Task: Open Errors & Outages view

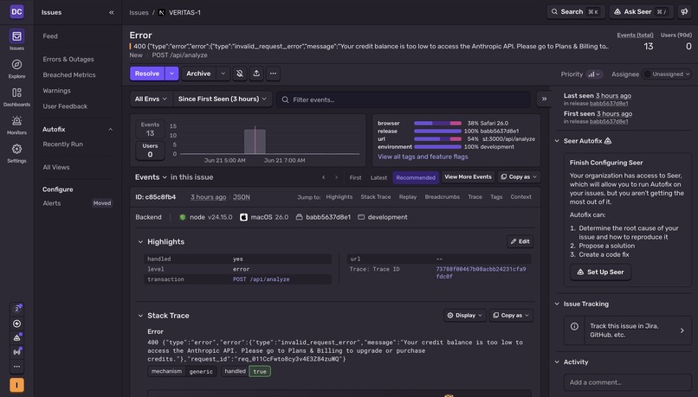Action: 68,59
